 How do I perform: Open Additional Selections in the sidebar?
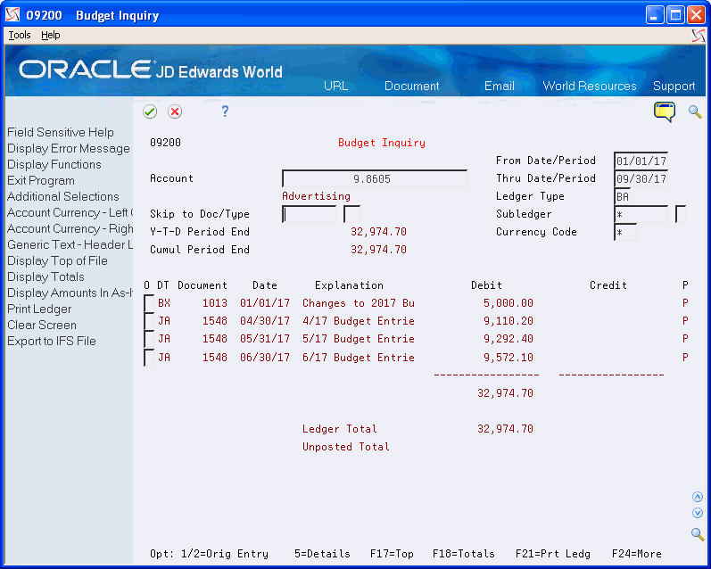(x=63, y=196)
